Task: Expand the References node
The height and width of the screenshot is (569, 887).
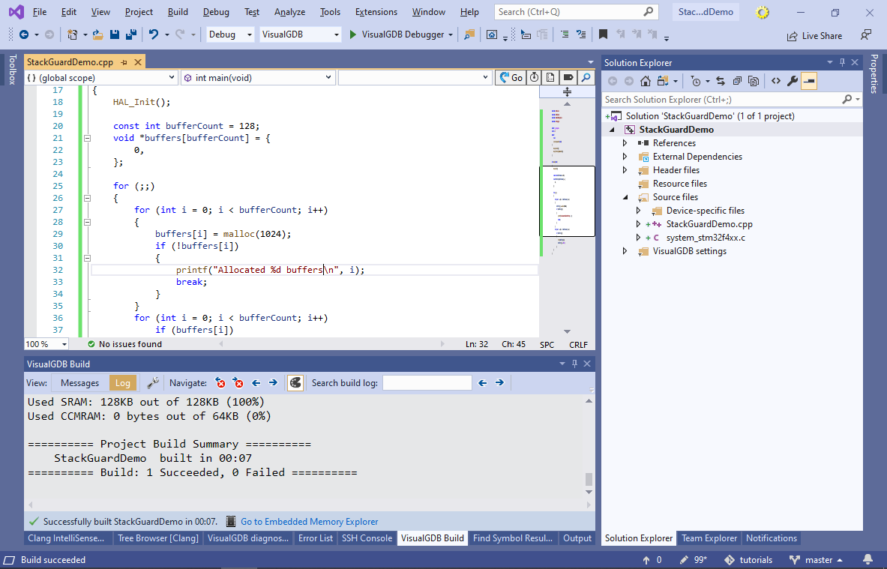Action: click(625, 143)
